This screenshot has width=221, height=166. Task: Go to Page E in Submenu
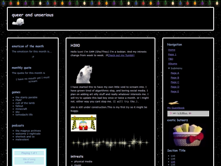coord(175,91)
